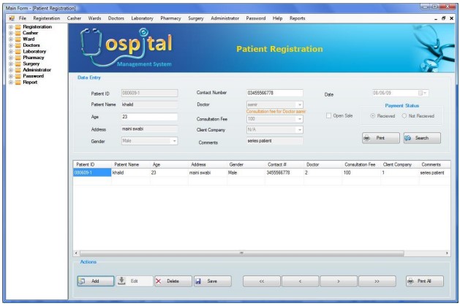Select the Report tree item label

coord(30,83)
